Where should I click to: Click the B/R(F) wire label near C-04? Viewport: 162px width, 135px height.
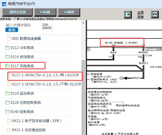click(143, 63)
